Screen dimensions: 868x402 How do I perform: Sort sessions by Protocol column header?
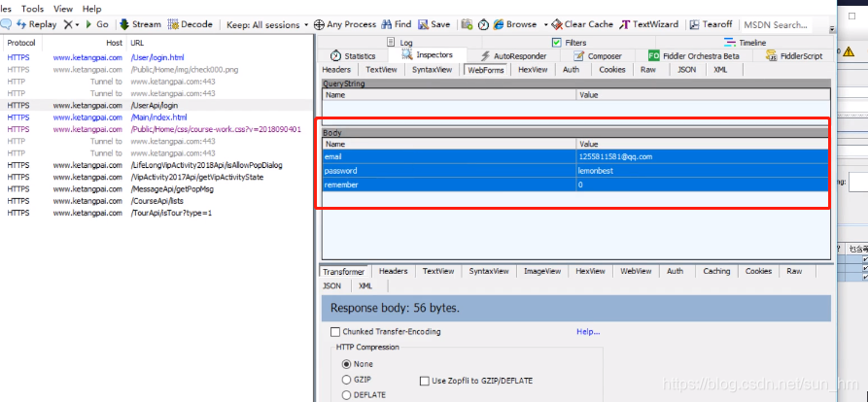click(21, 43)
